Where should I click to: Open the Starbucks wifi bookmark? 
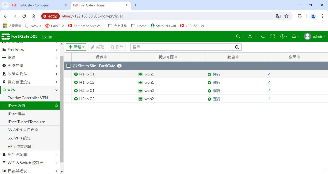pos(163,26)
